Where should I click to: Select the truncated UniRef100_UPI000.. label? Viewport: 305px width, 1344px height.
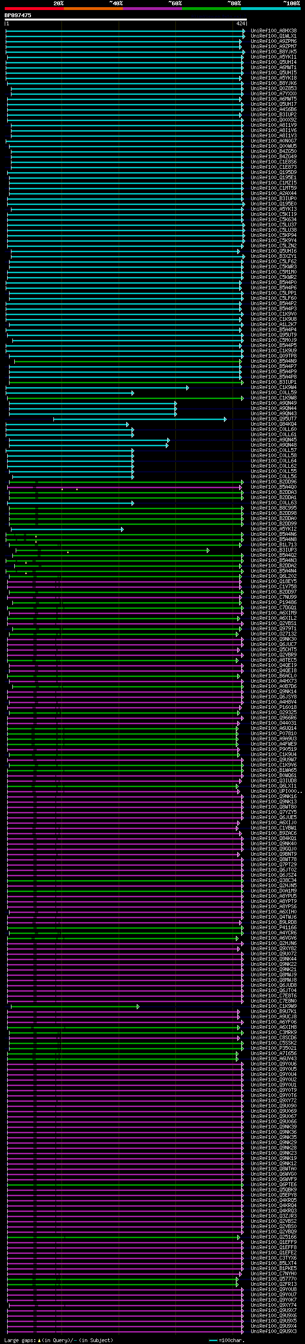(276, 791)
